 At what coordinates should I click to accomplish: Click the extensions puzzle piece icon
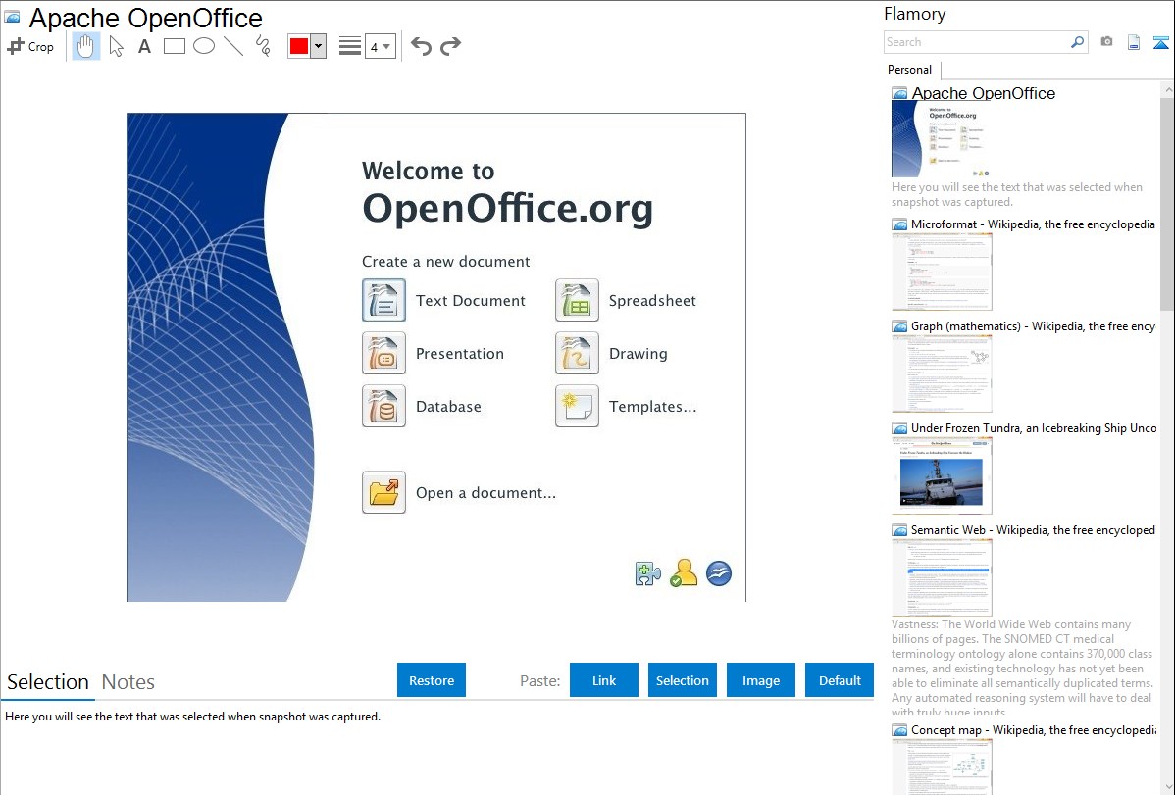click(647, 574)
